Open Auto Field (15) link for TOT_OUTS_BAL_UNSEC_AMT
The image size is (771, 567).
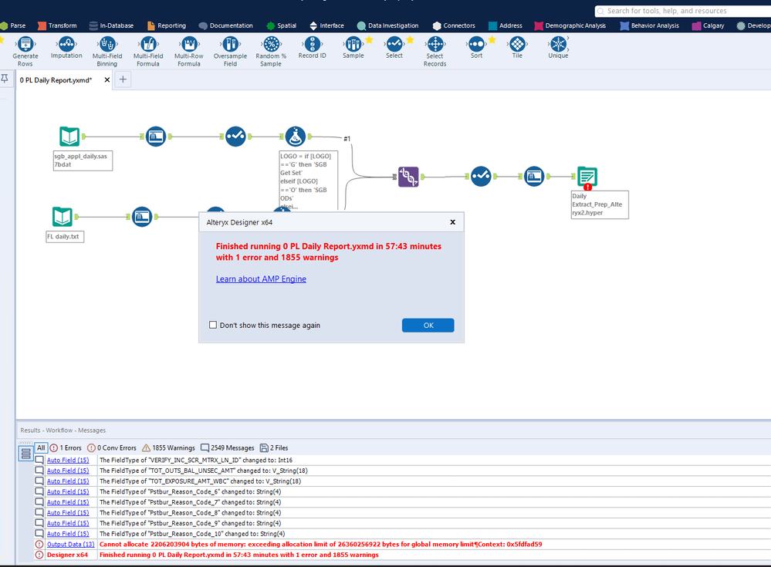point(68,471)
